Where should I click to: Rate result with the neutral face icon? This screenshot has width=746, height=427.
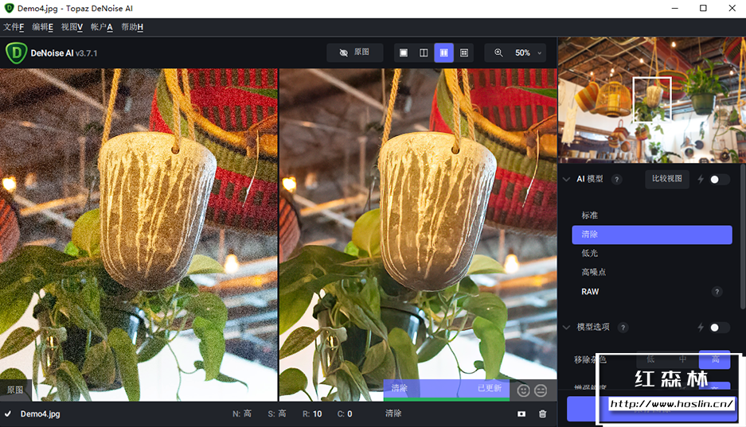(541, 390)
